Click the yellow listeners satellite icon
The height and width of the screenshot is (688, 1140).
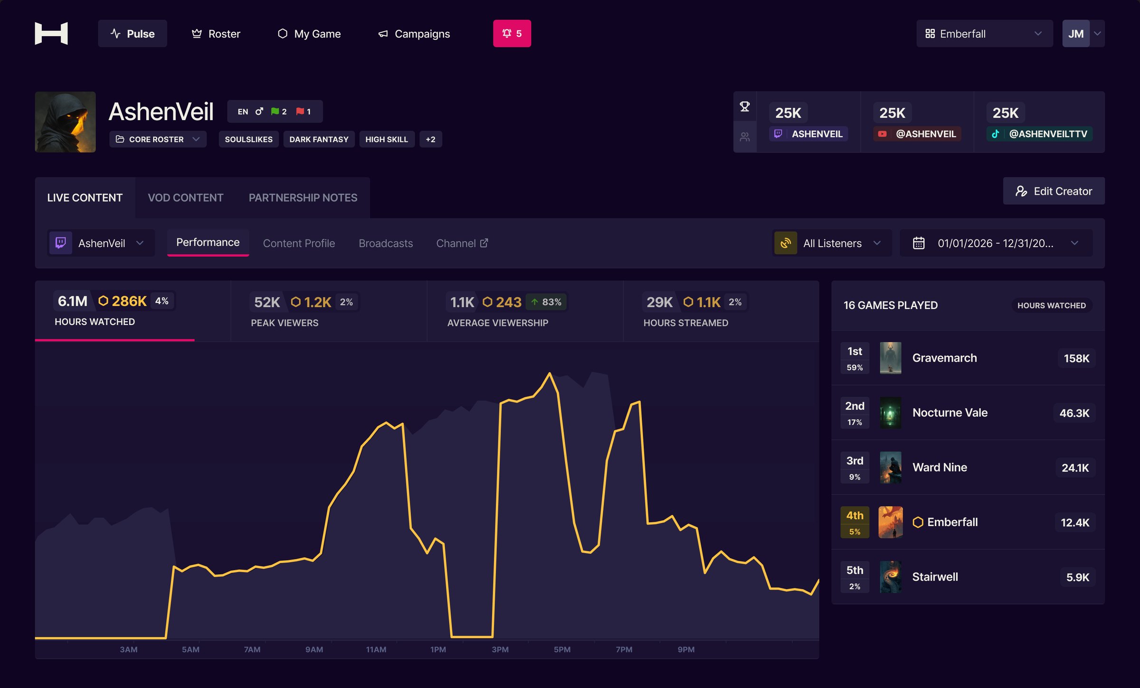(x=786, y=243)
